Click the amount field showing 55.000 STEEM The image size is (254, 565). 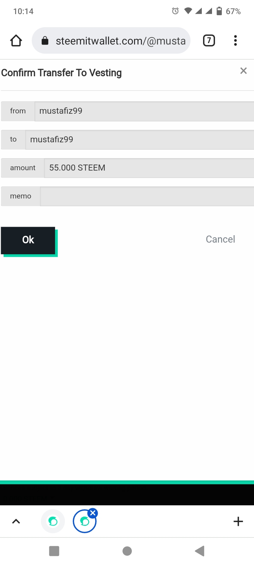pos(149,168)
